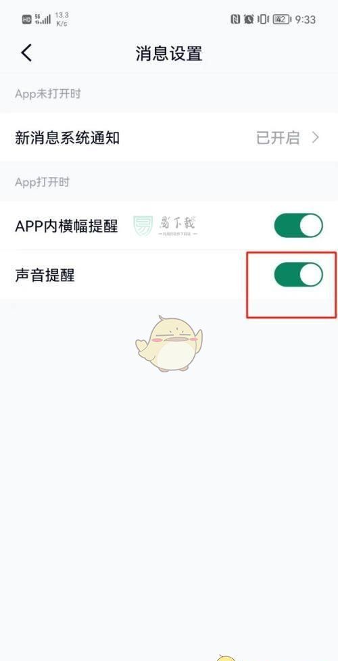Viewport: 338px width, 661px height.
Task: Tap the back arrow icon
Action: [26, 53]
